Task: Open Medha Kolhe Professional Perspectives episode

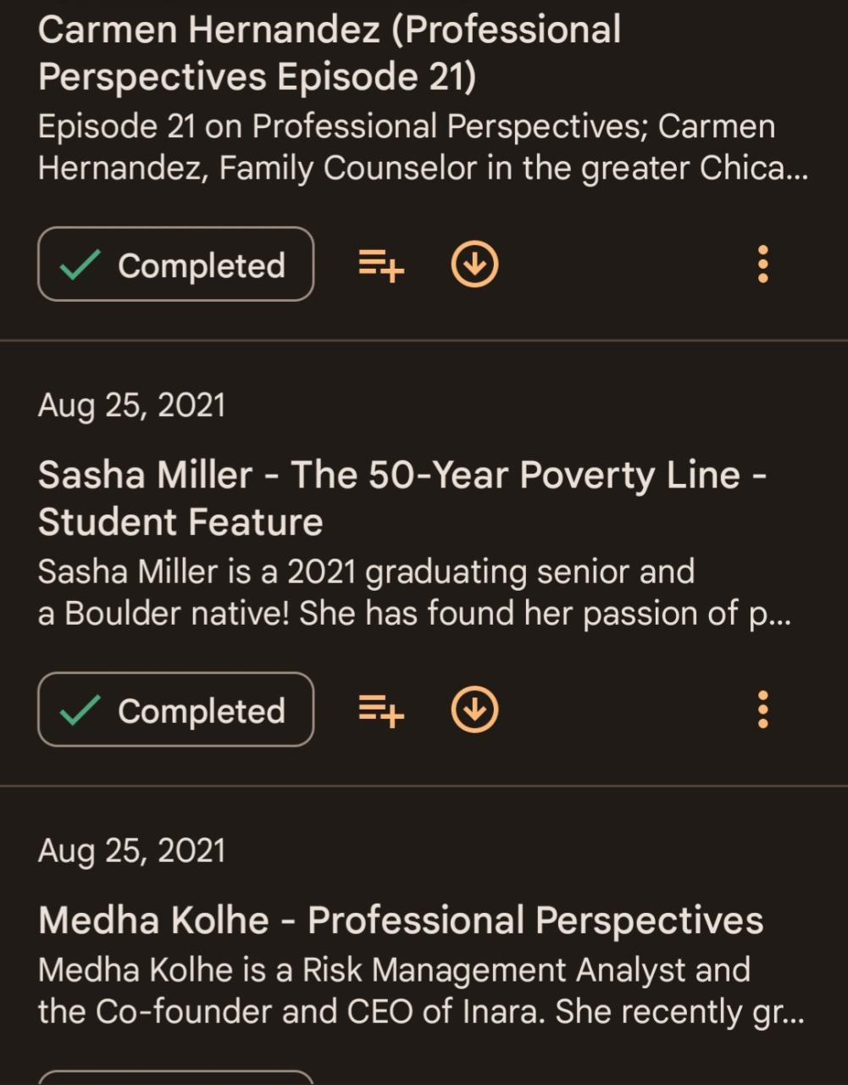Action: 401,921
